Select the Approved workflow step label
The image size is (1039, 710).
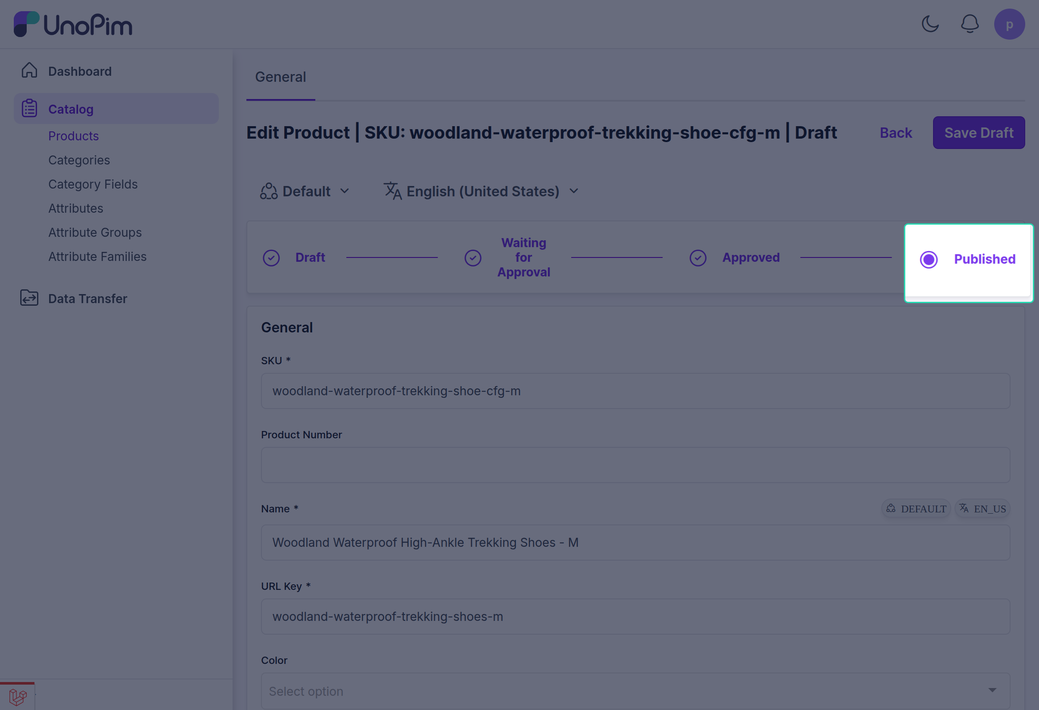[x=751, y=257]
